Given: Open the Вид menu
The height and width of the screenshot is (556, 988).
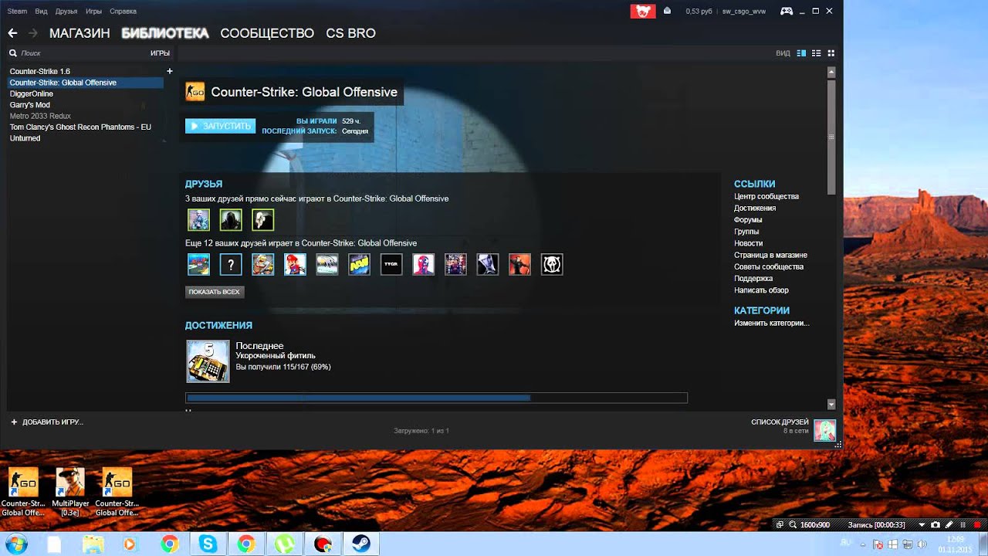Looking at the screenshot, I should pos(41,12).
